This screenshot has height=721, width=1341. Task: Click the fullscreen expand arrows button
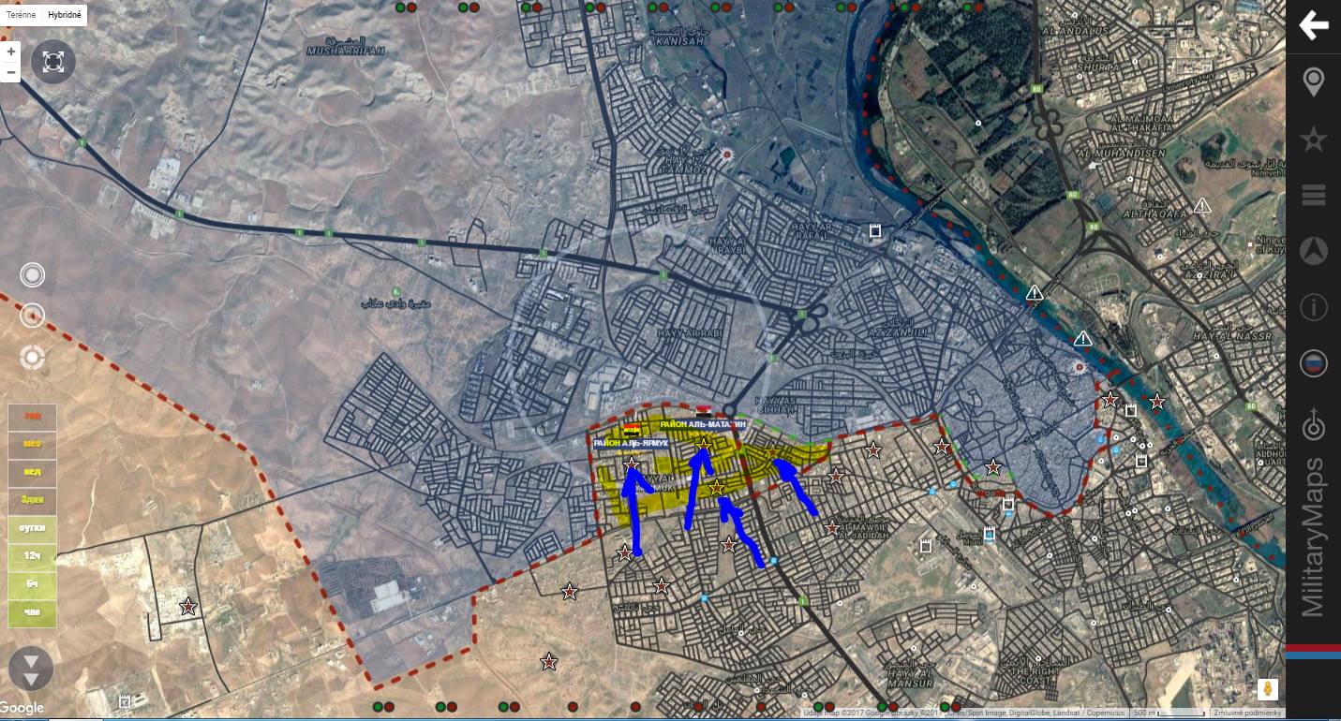pos(53,63)
